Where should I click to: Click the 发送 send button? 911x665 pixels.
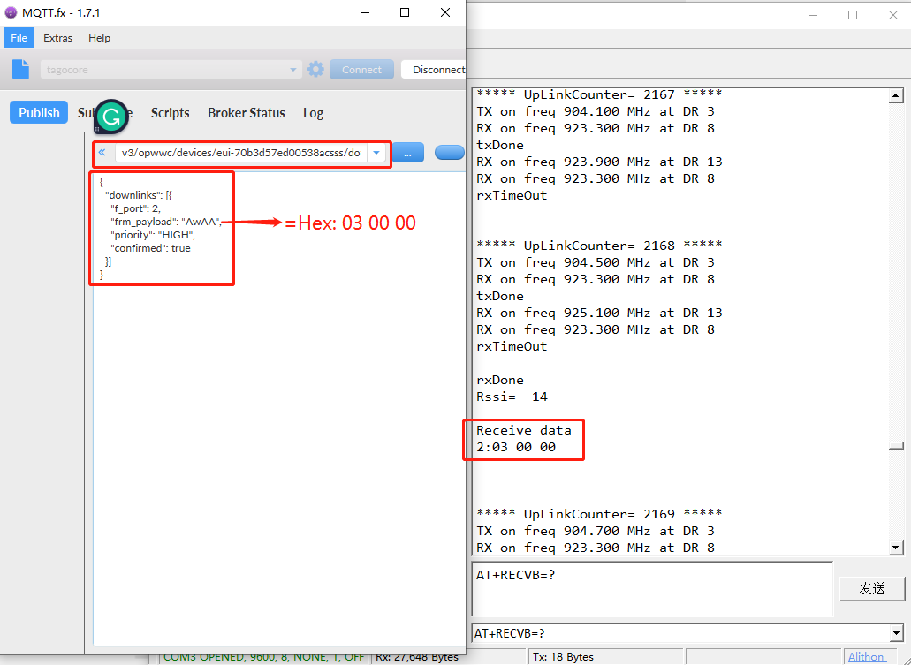(872, 589)
